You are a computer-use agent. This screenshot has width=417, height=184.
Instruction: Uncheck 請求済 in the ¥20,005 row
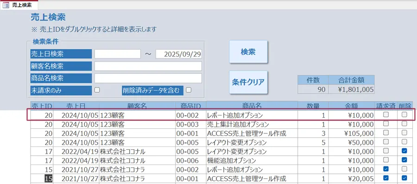tap(385, 178)
